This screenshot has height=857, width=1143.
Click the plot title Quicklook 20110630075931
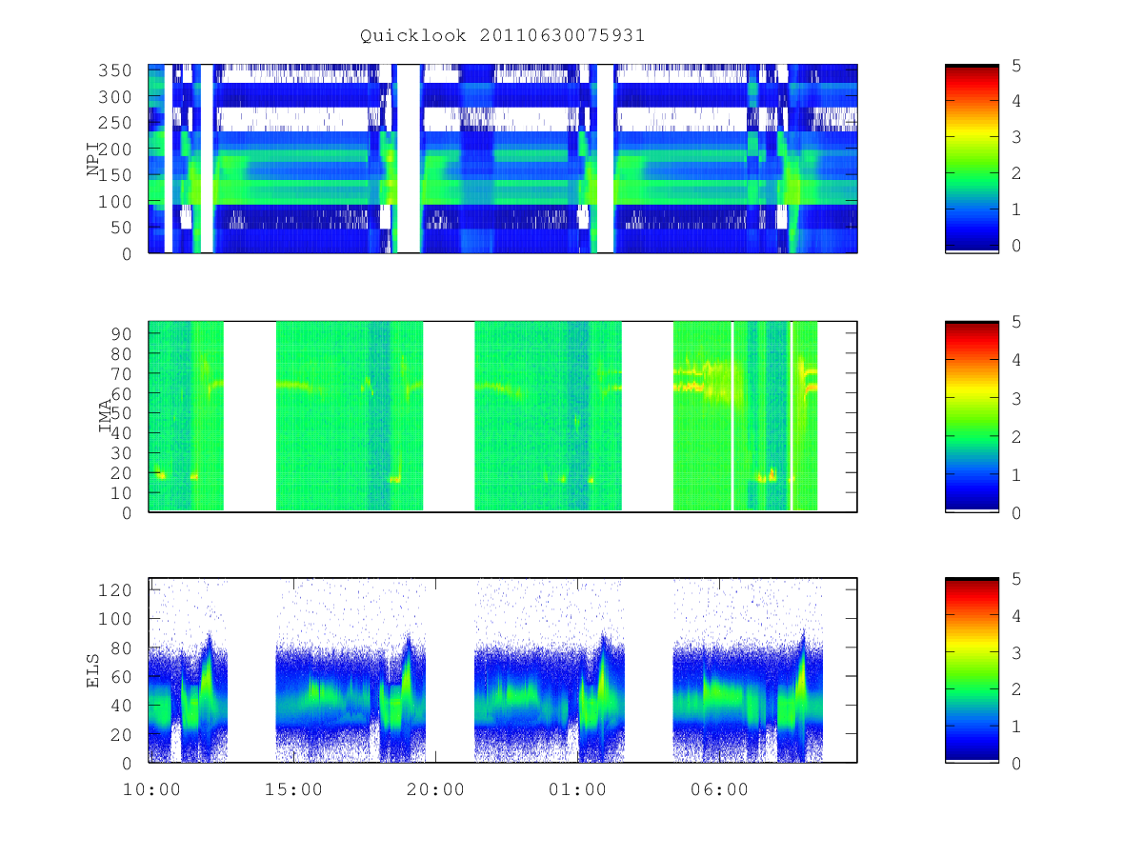click(503, 35)
